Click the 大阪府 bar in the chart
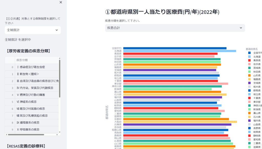 coord(180,122)
